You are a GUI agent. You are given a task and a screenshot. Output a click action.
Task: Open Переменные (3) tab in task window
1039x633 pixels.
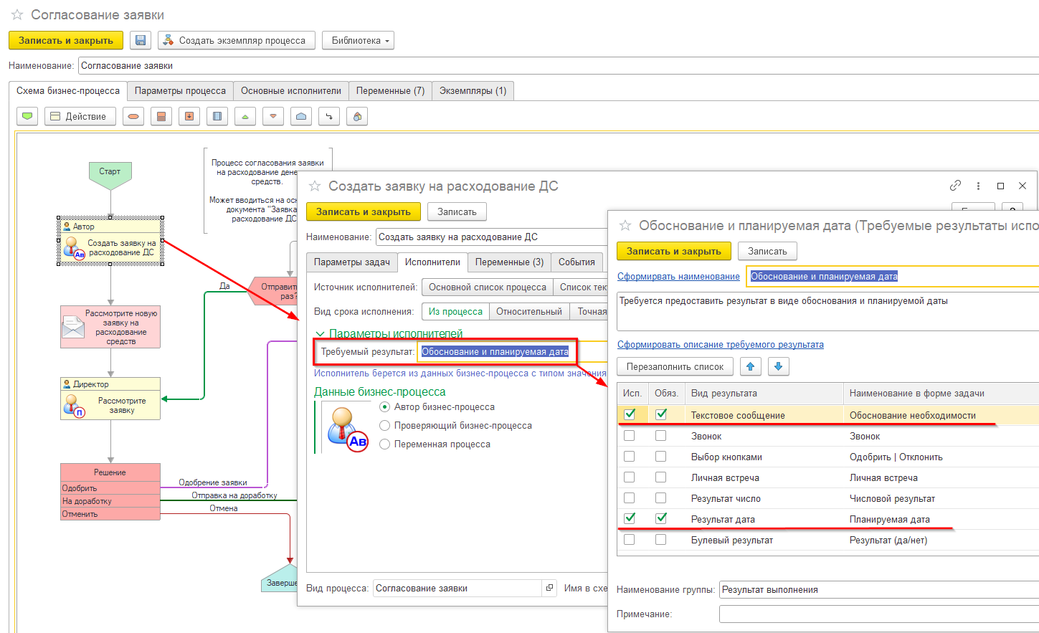(x=509, y=262)
